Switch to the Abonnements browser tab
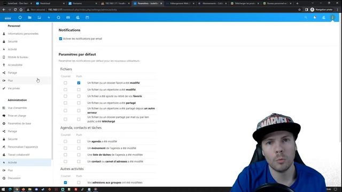The height and width of the screenshot is (192, 342). [212, 3]
